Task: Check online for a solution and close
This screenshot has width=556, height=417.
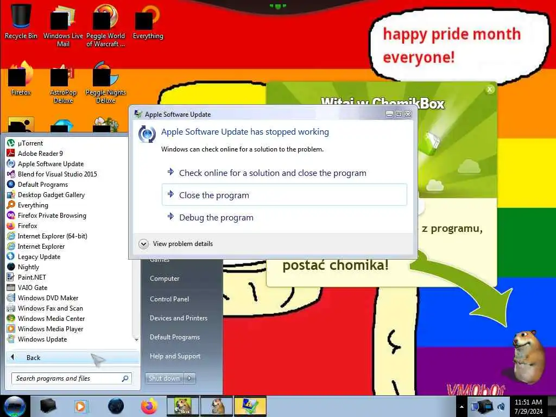Action: click(x=285, y=173)
